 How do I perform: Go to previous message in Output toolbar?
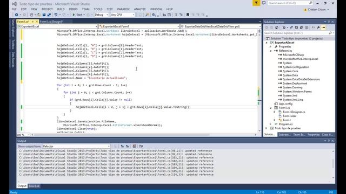(122, 146)
